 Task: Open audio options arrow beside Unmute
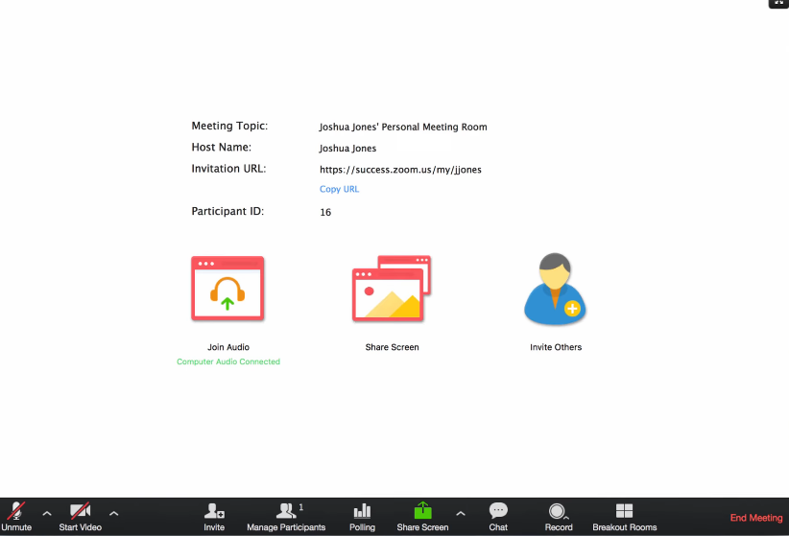tap(47, 514)
